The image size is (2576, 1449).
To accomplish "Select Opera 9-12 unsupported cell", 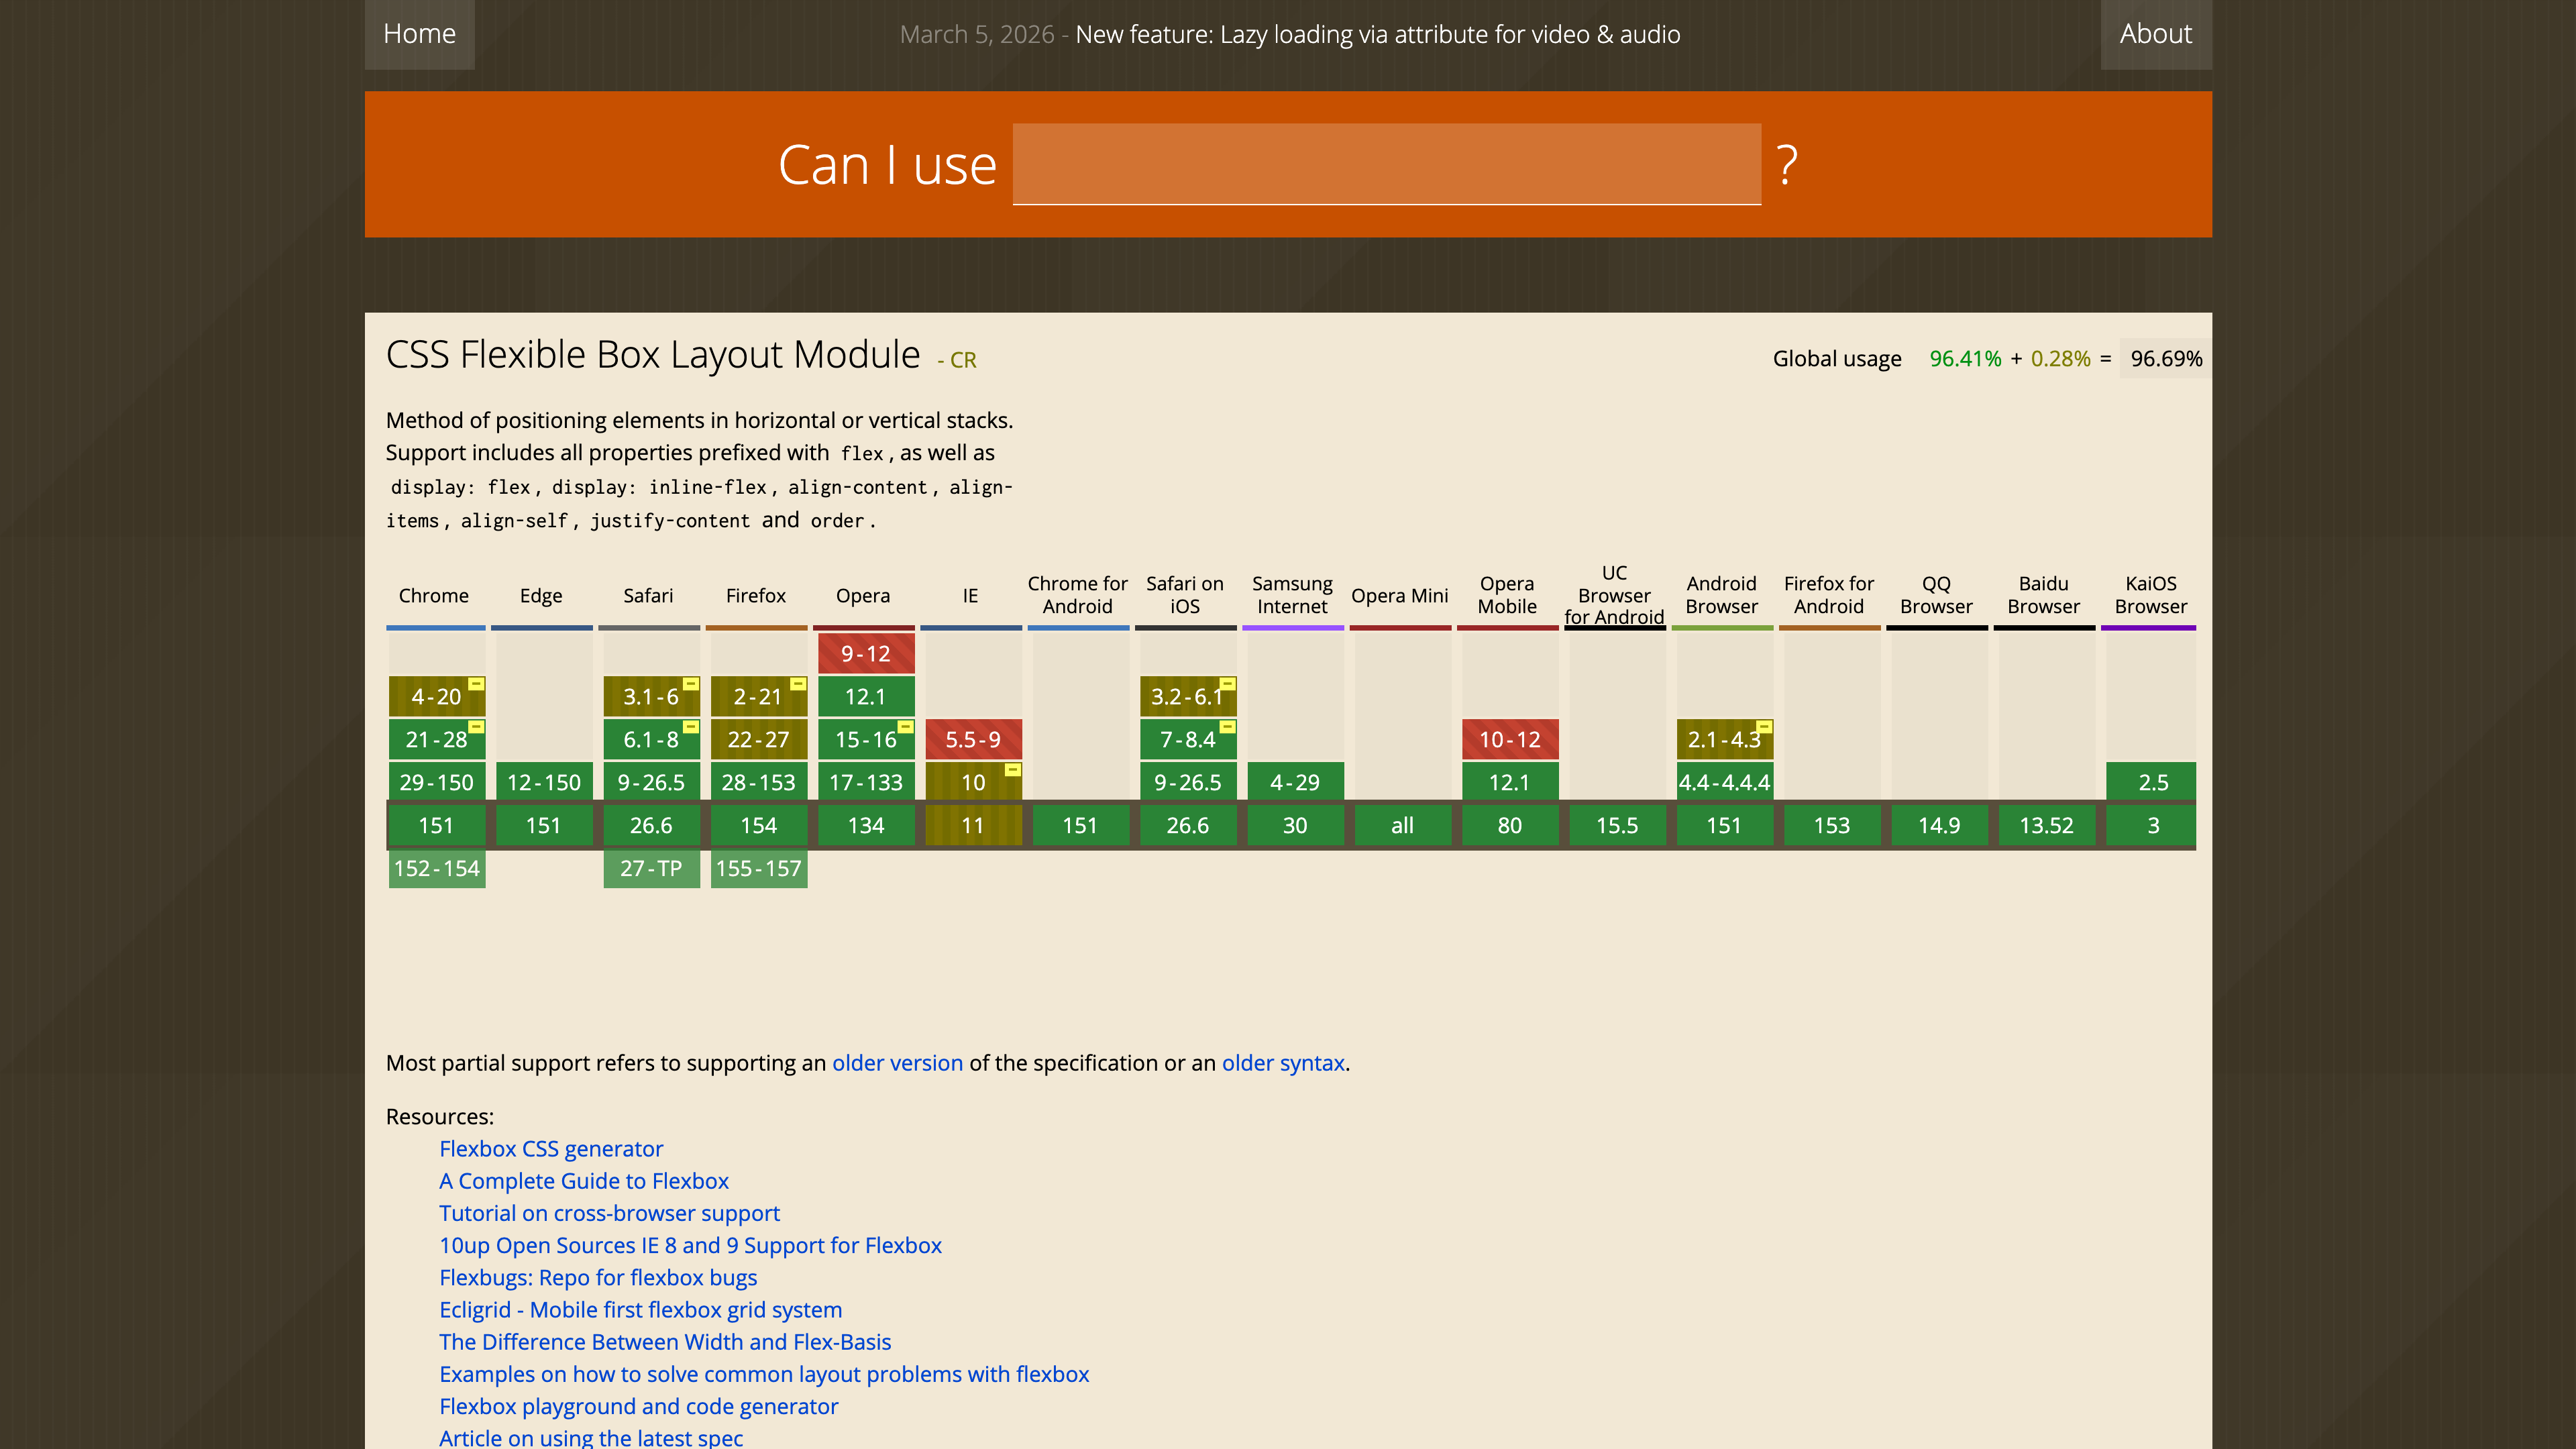I will pyautogui.click(x=865, y=654).
